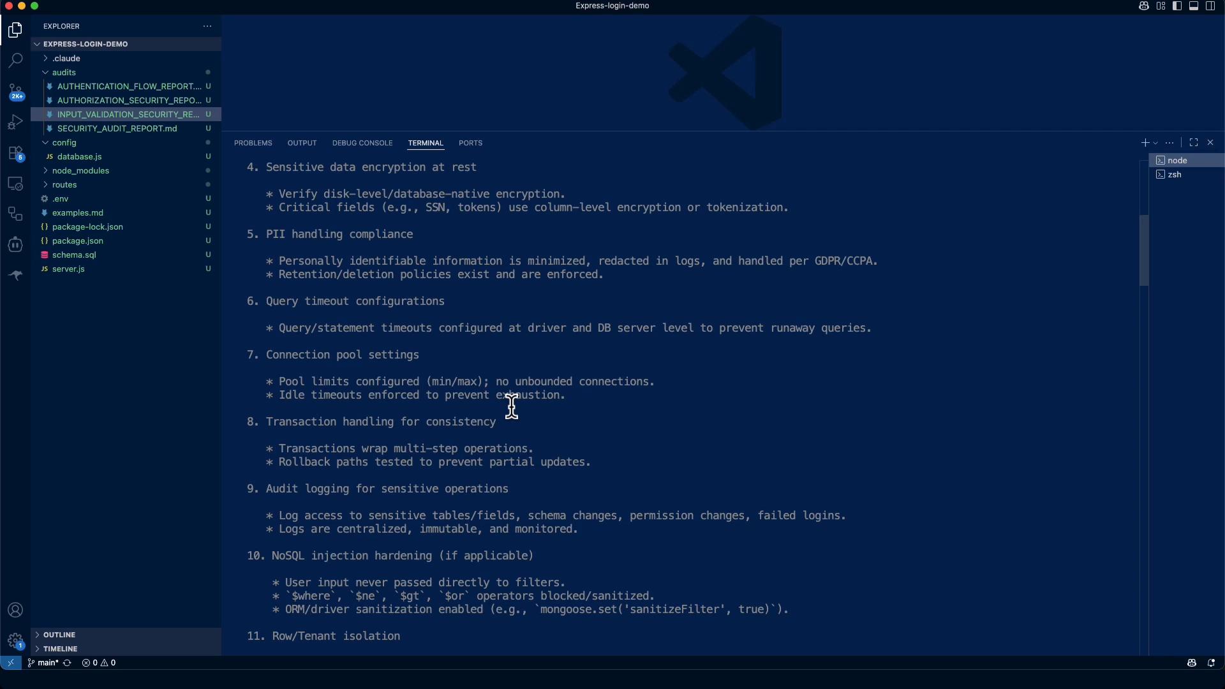Image resolution: width=1225 pixels, height=689 pixels.
Task: Expand the node_modules folder
Action: pyautogui.click(x=126, y=170)
